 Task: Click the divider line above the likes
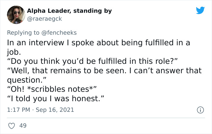106,118
